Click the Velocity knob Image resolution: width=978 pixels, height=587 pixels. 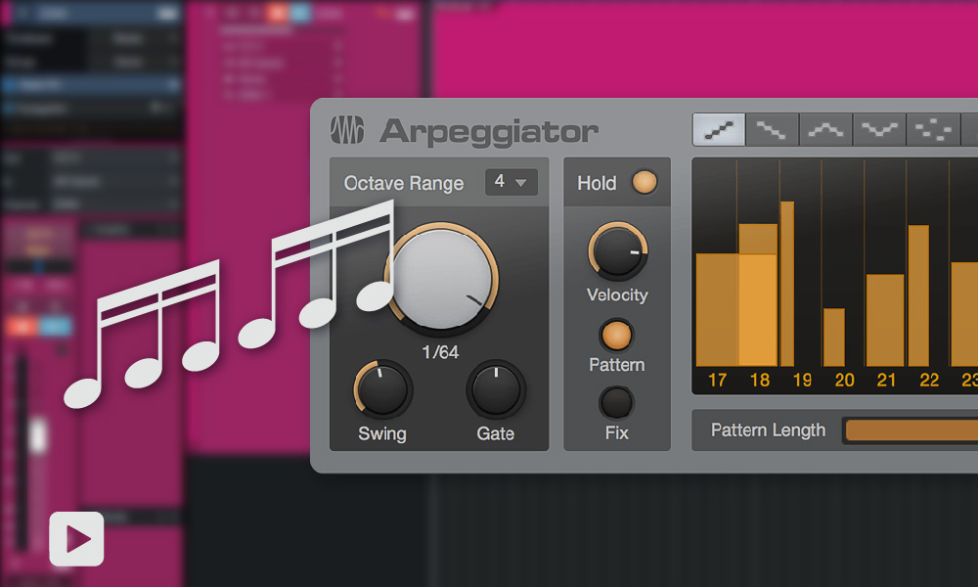point(617,250)
